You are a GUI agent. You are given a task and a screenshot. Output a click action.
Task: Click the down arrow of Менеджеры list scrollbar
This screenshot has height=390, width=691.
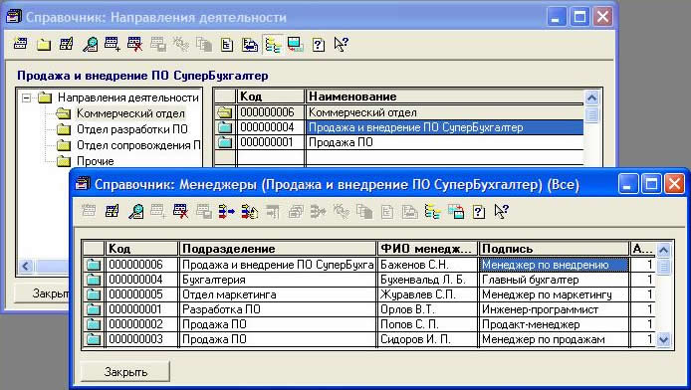tap(663, 339)
